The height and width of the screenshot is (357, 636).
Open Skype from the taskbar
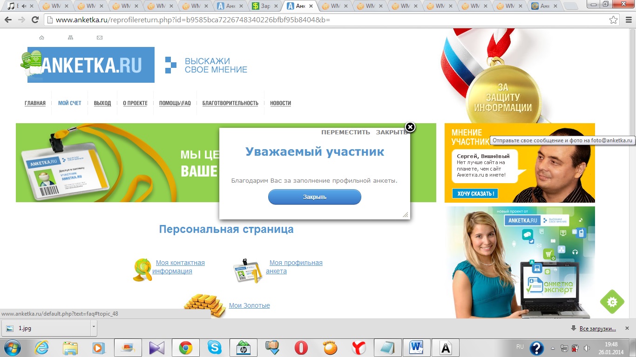215,348
